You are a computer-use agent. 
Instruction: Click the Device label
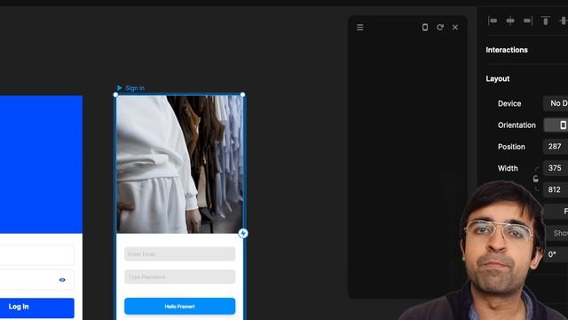click(x=509, y=103)
